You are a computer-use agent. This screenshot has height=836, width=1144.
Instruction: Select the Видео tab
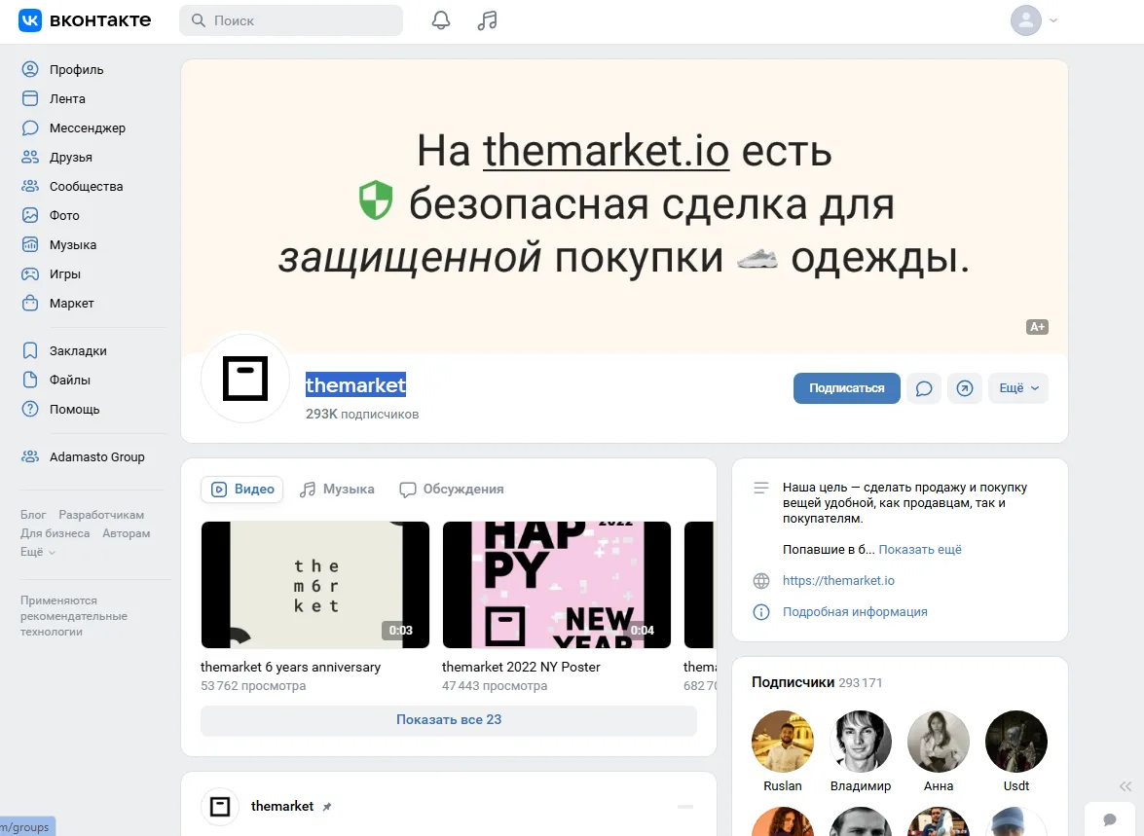[x=242, y=489]
